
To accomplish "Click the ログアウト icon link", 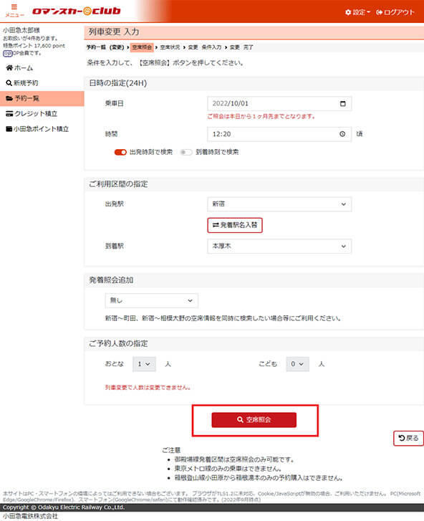I will 395,12.
